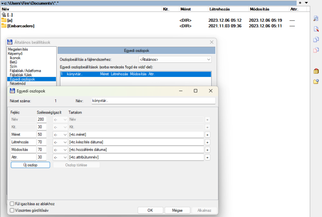
Task: Click the Általános beállítások dialog floppy icon
Action: point(10,42)
